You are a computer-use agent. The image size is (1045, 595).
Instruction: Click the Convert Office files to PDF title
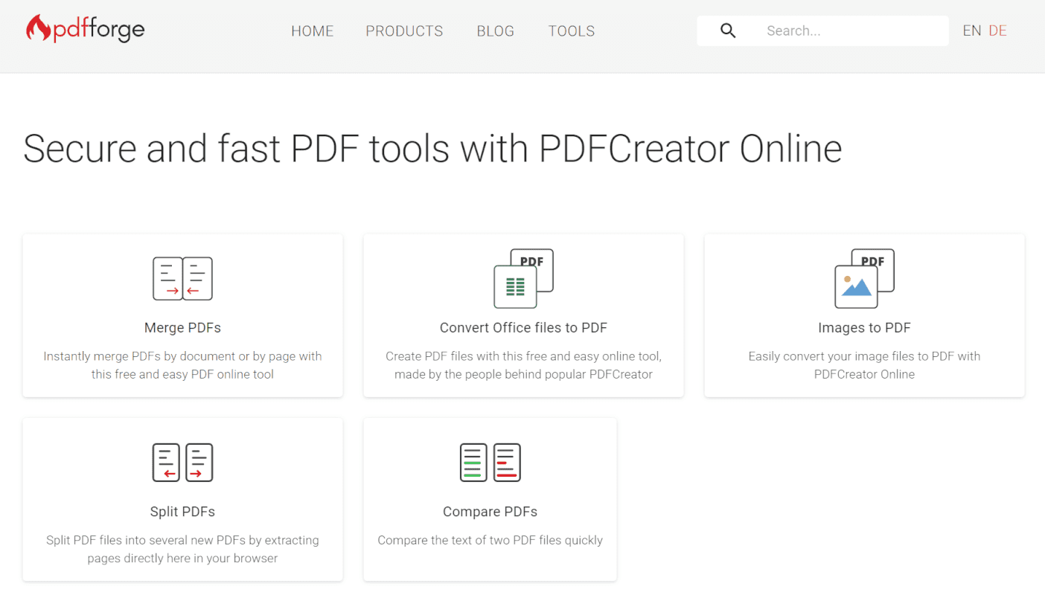pos(524,328)
